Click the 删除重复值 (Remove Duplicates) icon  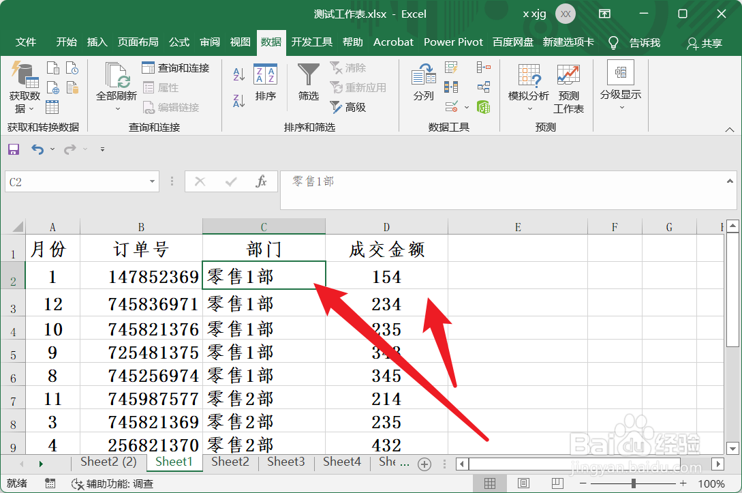click(450, 87)
